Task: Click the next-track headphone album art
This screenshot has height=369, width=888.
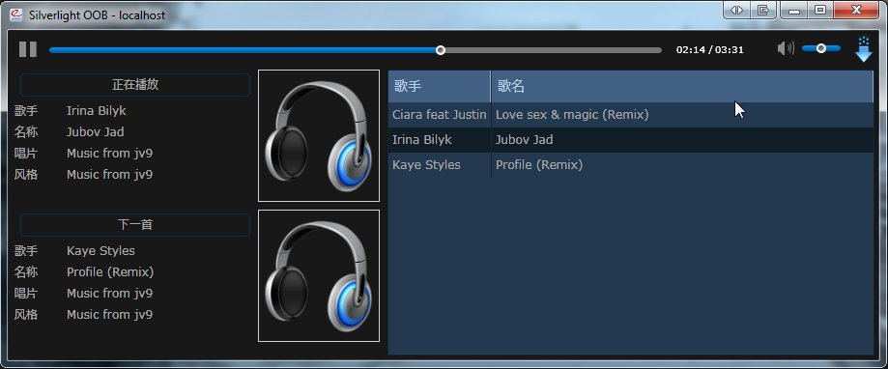Action: point(319,275)
